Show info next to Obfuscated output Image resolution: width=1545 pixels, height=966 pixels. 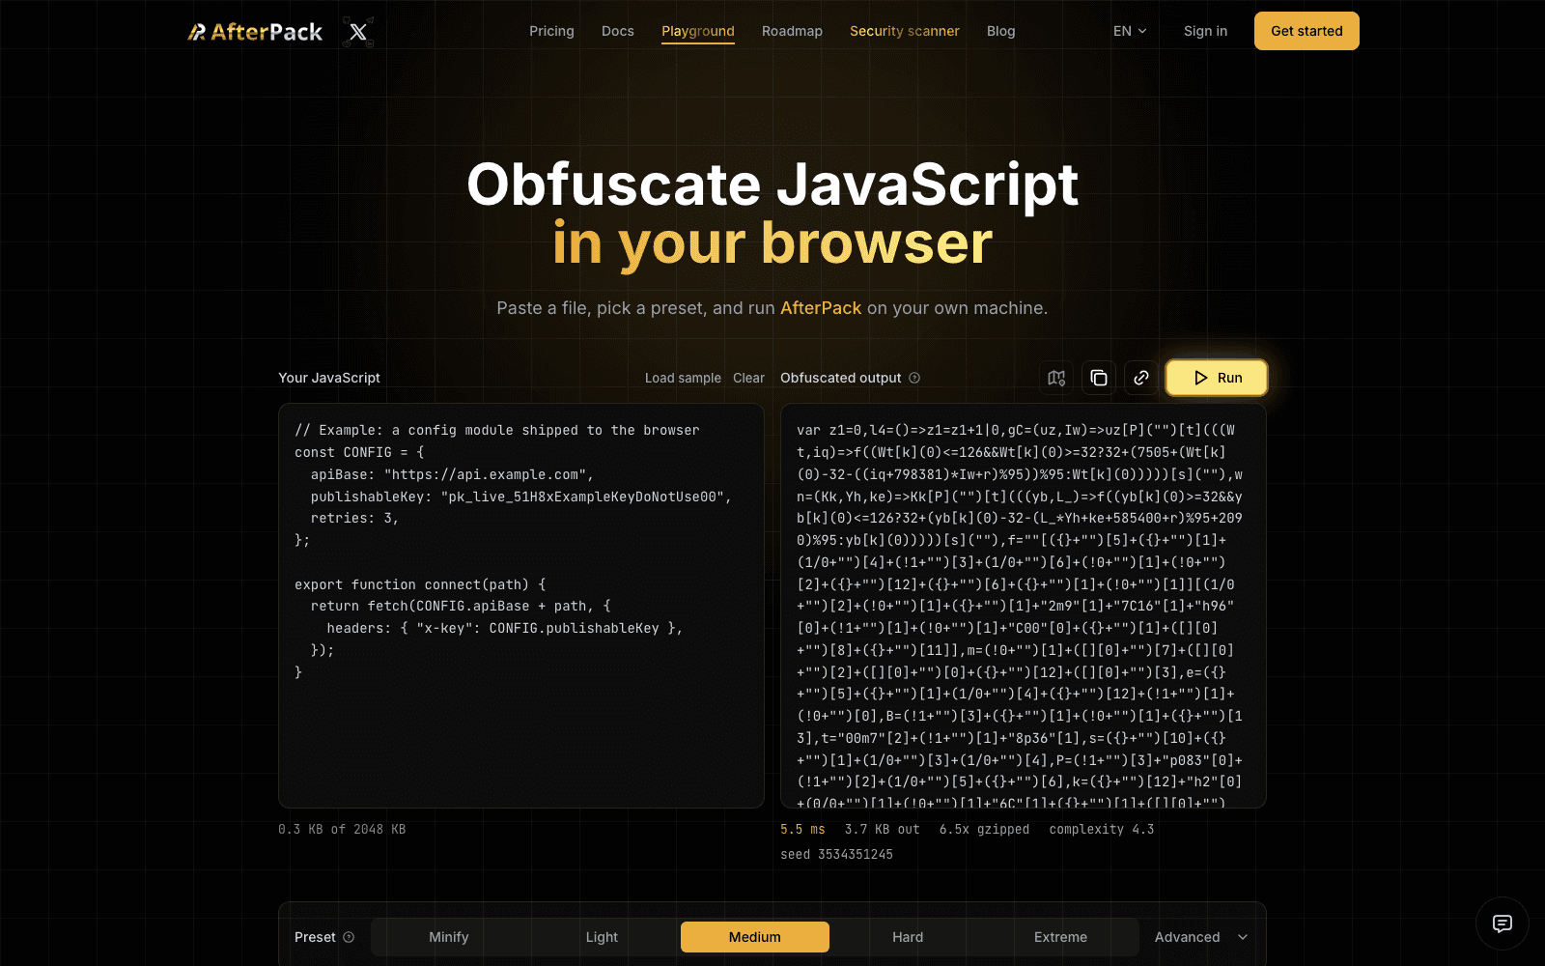coord(914,378)
